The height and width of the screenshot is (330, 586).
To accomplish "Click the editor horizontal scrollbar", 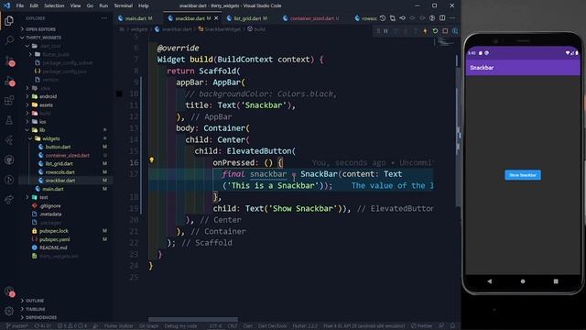I will (x=193, y=320).
